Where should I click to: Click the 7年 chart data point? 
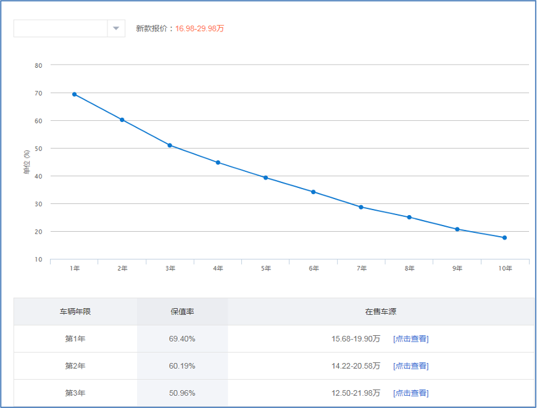click(x=361, y=207)
